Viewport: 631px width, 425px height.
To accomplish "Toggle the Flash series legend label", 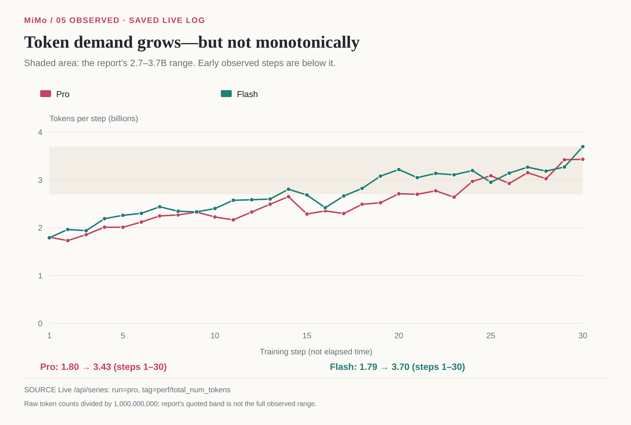I will (x=247, y=94).
